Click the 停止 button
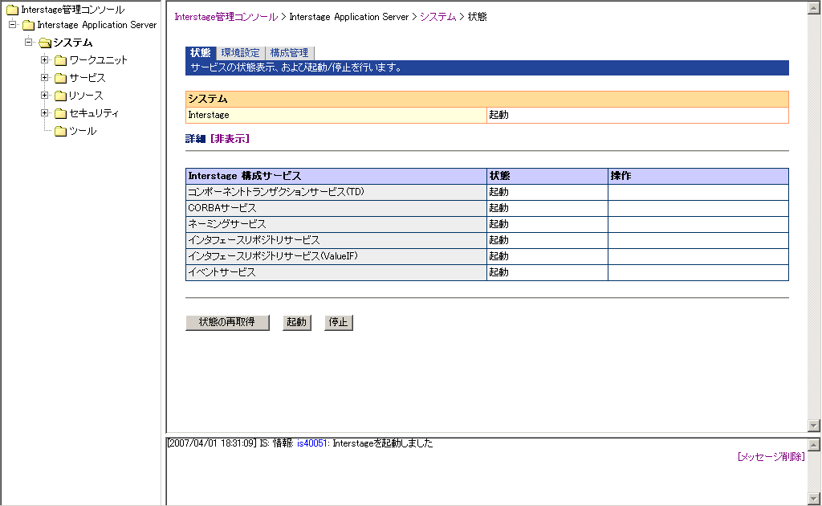 pos(339,323)
